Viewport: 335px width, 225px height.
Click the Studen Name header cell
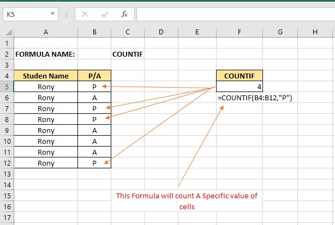coord(46,76)
